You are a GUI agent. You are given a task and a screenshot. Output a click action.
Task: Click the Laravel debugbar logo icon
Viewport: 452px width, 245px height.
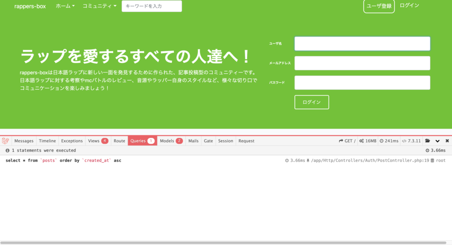[5, 141]
